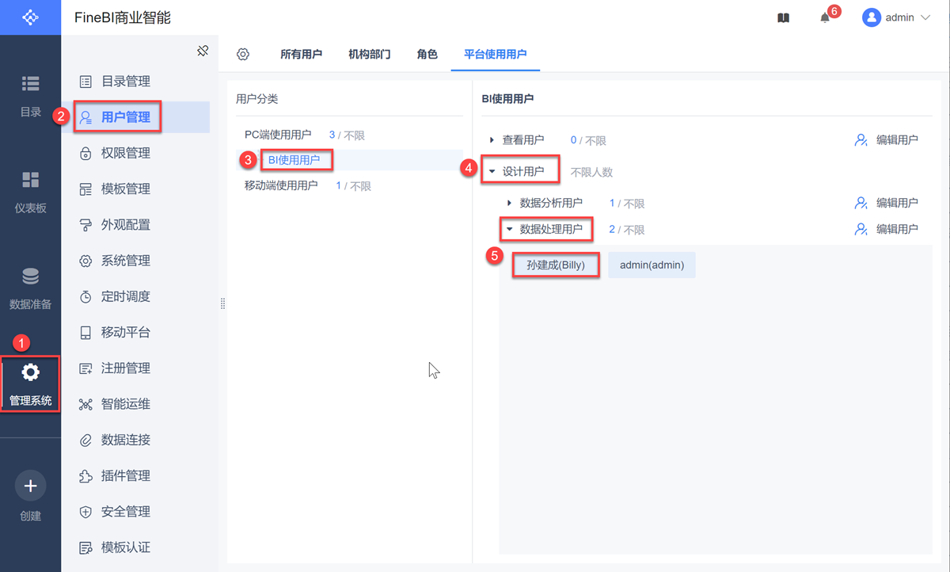
Task: Switch to the 角色 tab
Action: [427, 55]
